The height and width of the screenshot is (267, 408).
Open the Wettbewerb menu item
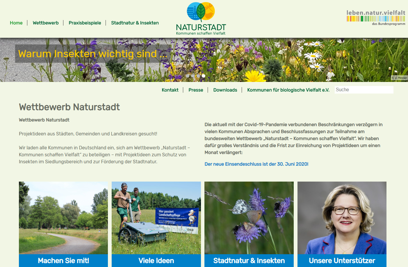pyautogui.click(x=46, y=23)
